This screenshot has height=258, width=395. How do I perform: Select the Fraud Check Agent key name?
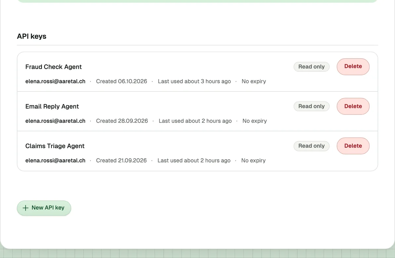point(54,67)
